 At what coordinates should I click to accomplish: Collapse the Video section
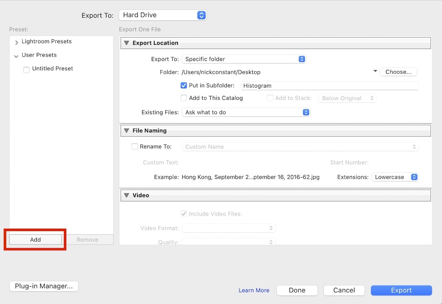127,195
